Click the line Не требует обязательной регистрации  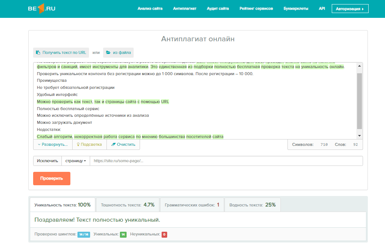click(76, 87)
